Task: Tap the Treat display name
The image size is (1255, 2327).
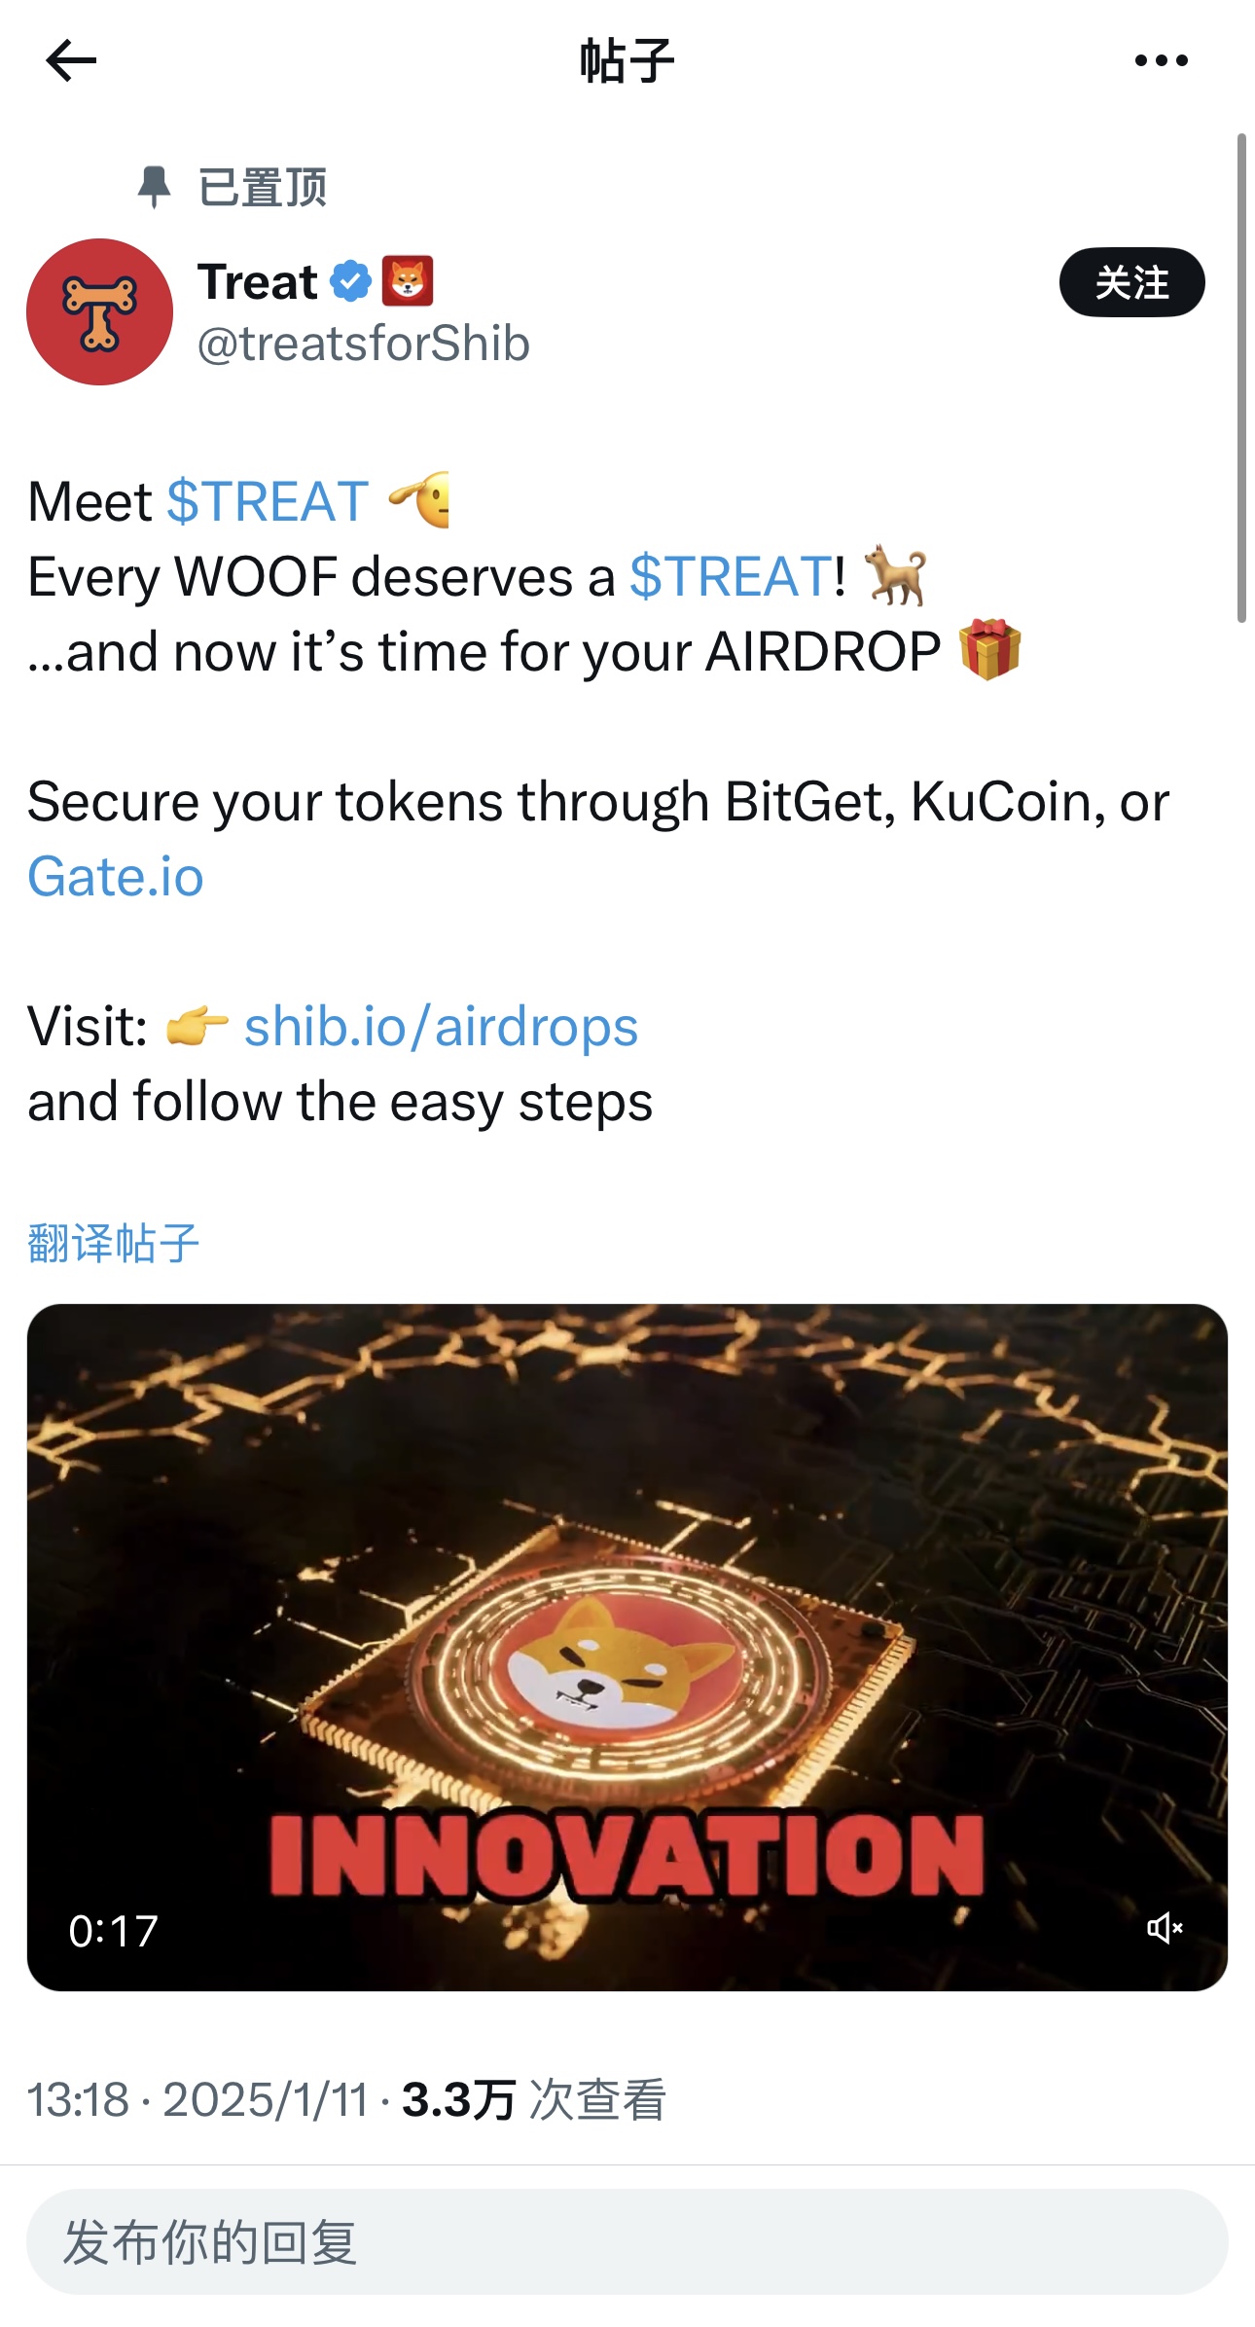Action: (x=258, y=281)
